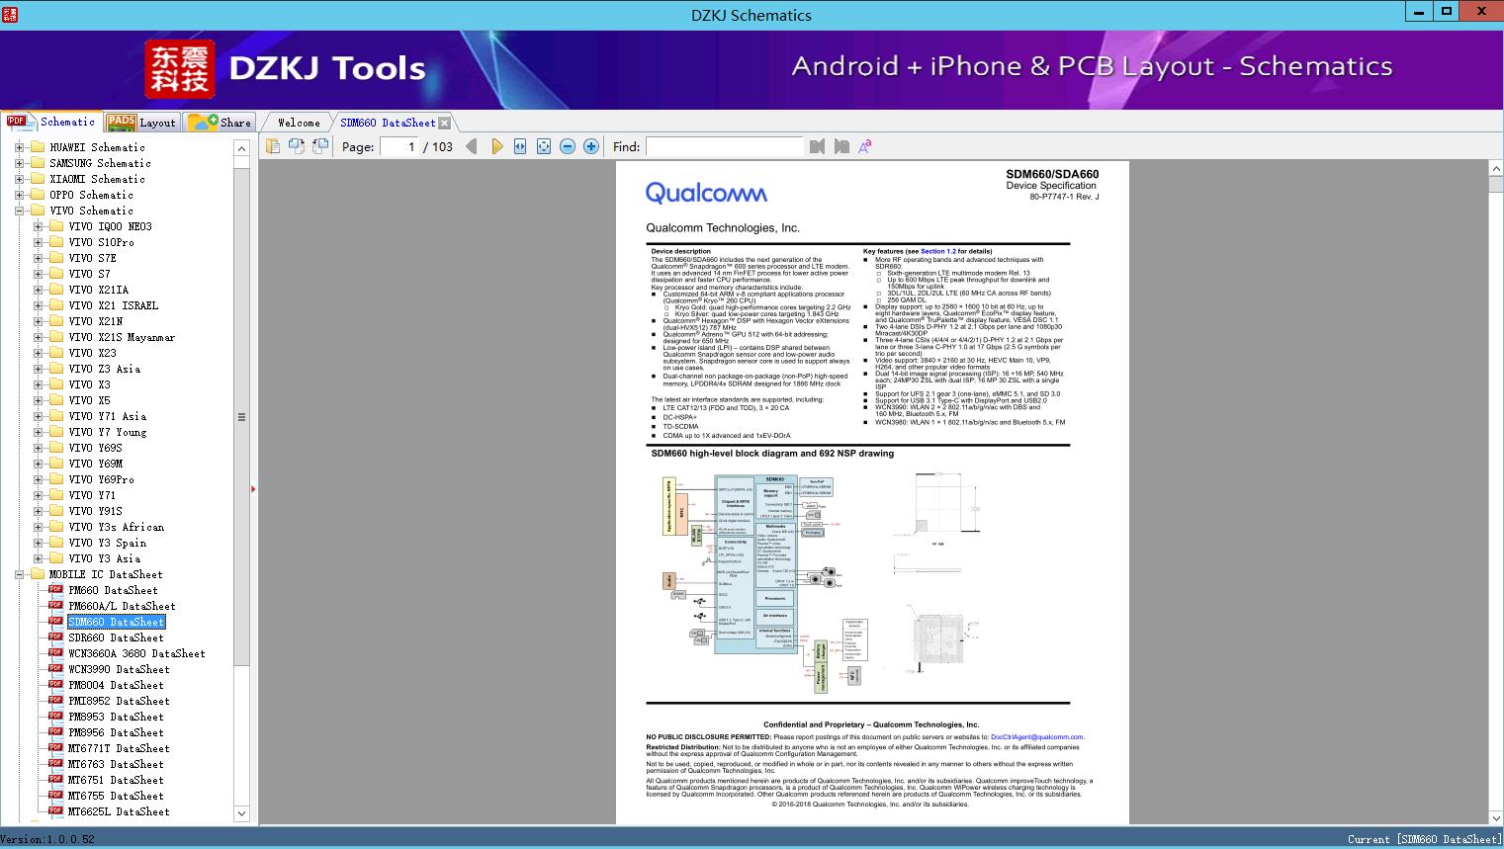
Task: Open MT6763 DataSheet
Action: pos(116,764)
